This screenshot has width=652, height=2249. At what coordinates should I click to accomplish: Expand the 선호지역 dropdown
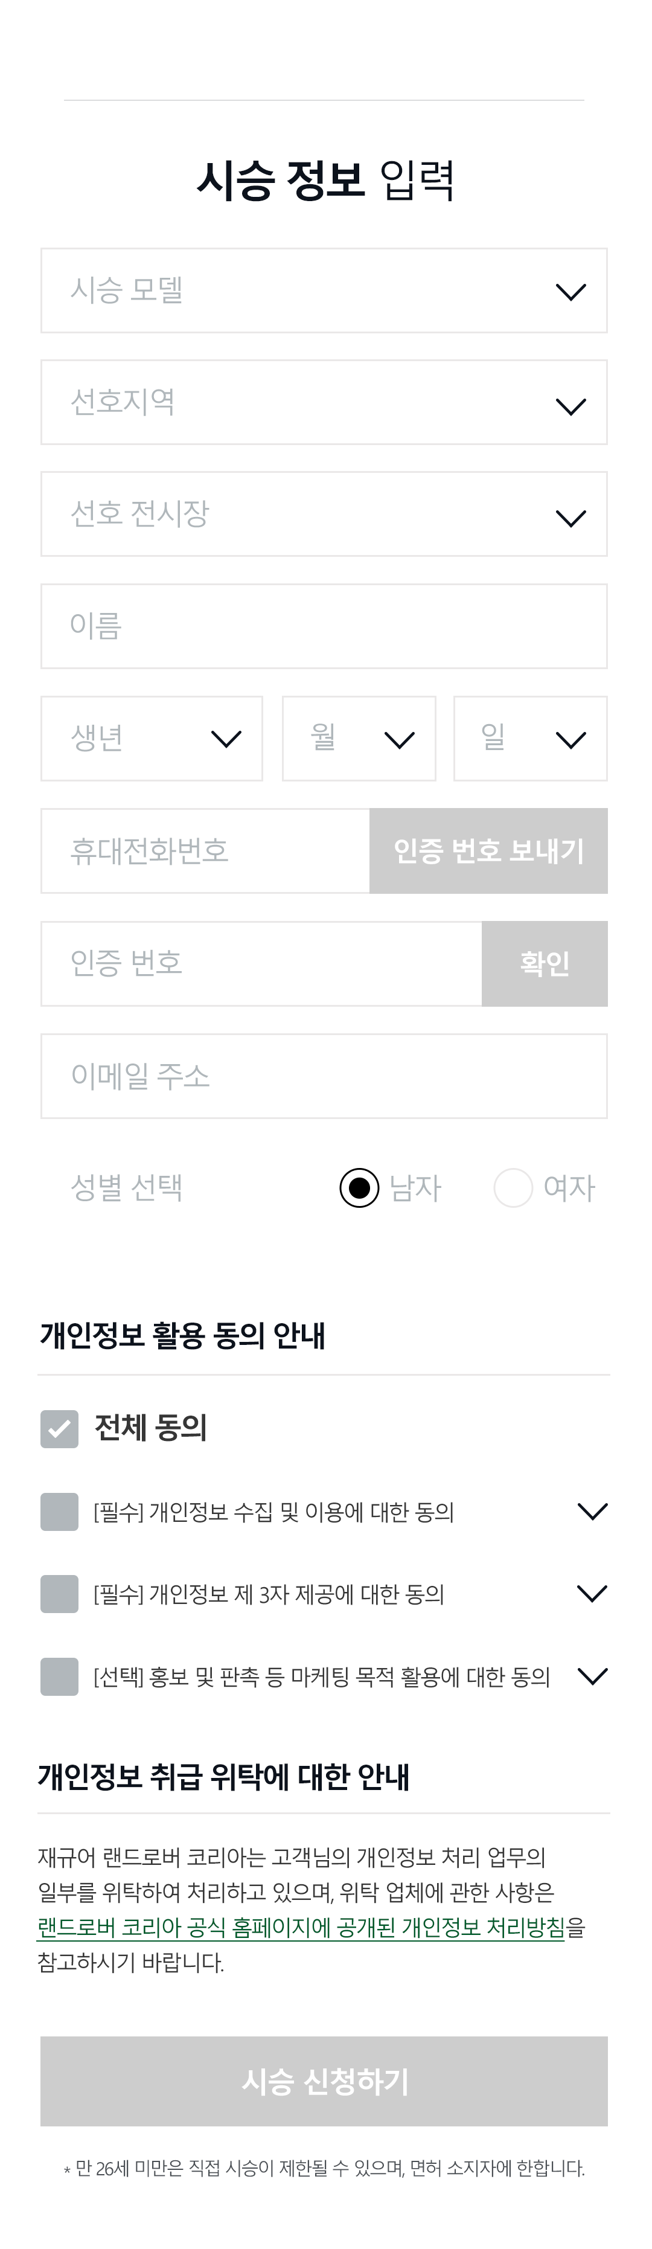click(x=324, y=402)
